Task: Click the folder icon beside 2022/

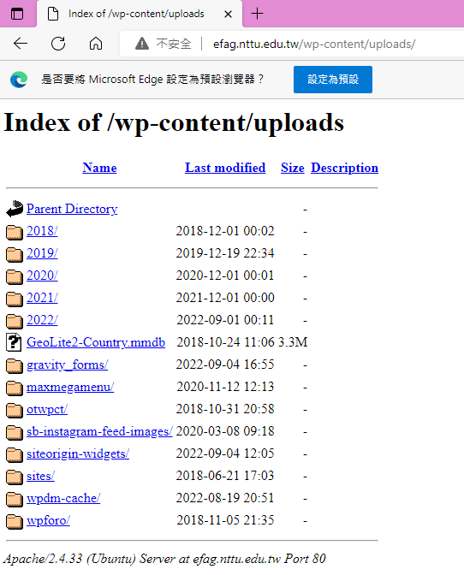Action: pos(15,321)
